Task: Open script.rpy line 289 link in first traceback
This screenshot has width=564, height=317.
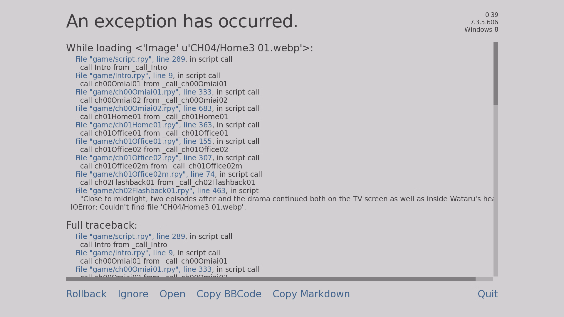Action: click(x=130, y=59)
